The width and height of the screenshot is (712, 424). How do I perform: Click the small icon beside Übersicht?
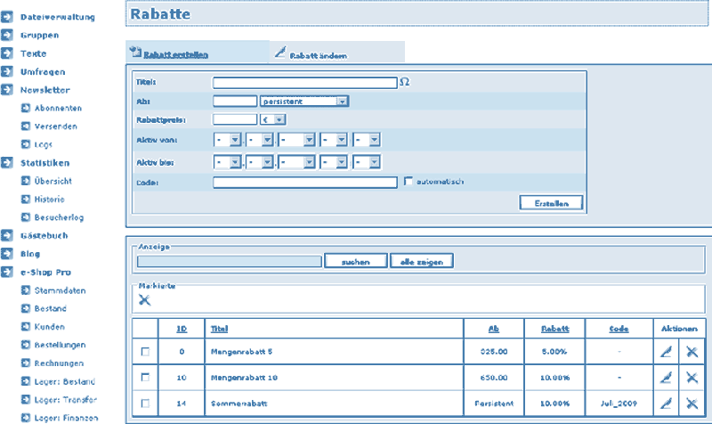click(26, 181)
